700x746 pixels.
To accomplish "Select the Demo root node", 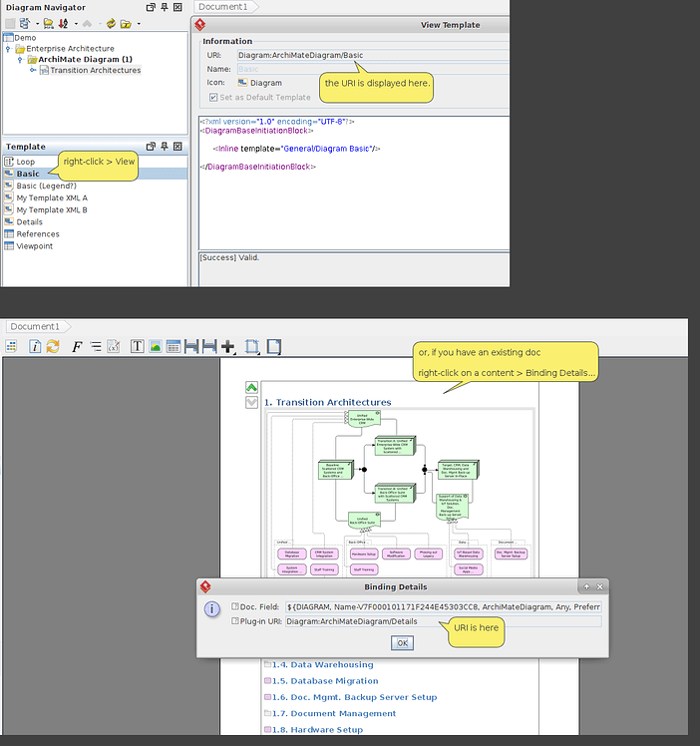I will pos(25,38).
